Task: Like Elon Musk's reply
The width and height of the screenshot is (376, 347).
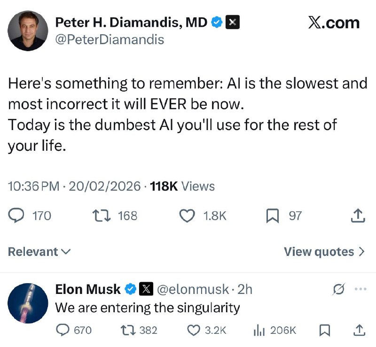Action: pos(194,330)
